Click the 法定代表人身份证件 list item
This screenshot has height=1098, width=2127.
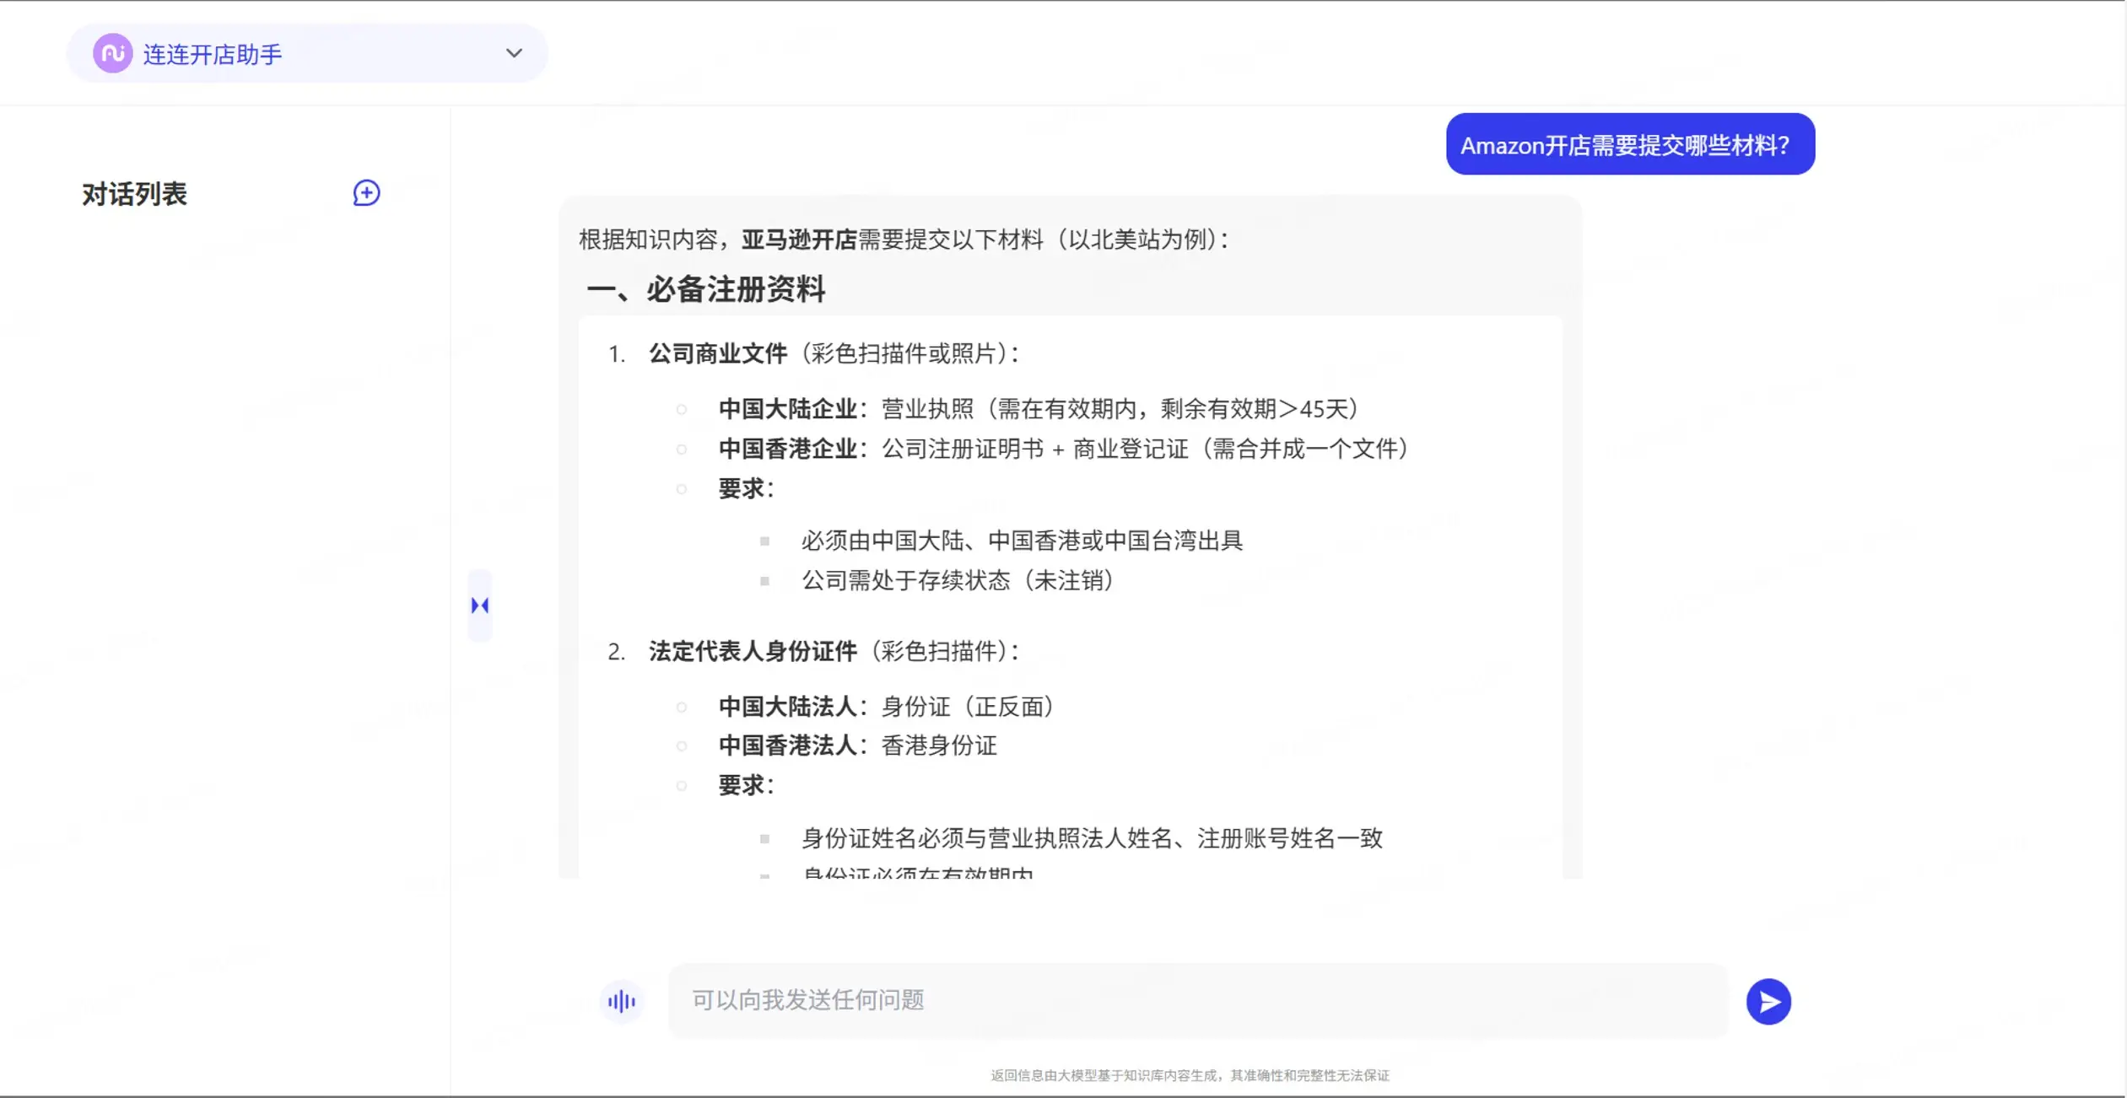pos(753,651)
